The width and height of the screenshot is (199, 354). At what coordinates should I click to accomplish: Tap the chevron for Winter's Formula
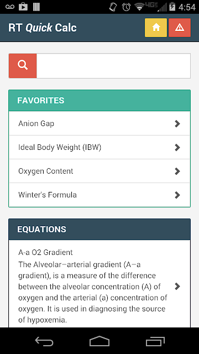tap(177, 195)
